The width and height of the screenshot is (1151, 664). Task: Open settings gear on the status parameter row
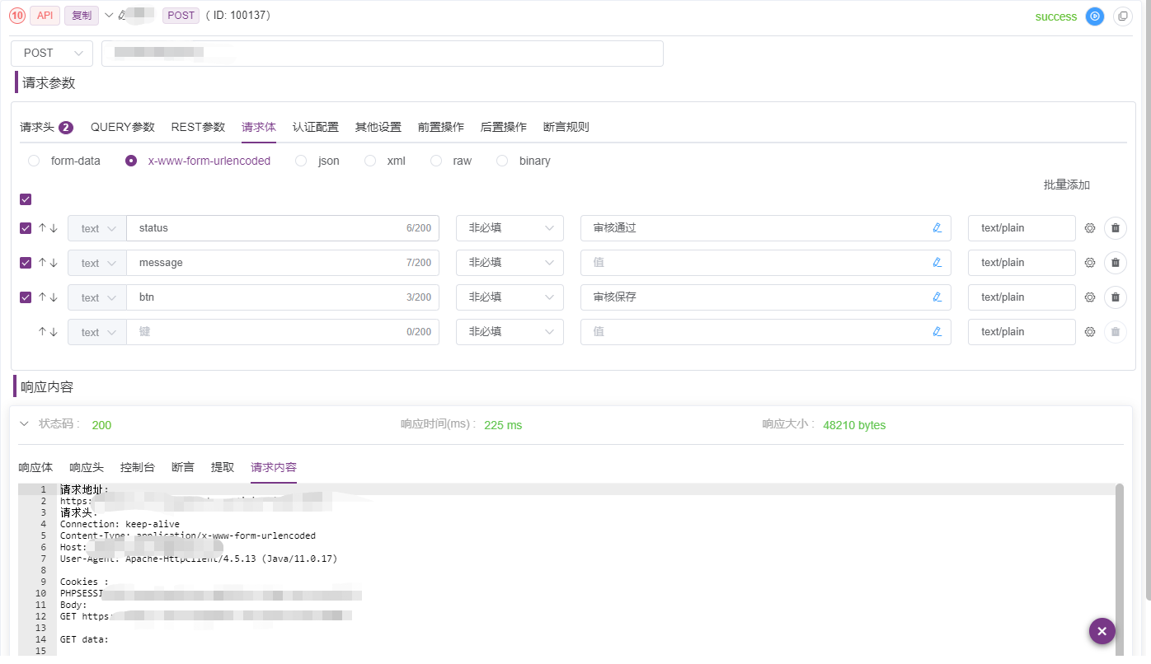click(x=1089, y=228)
